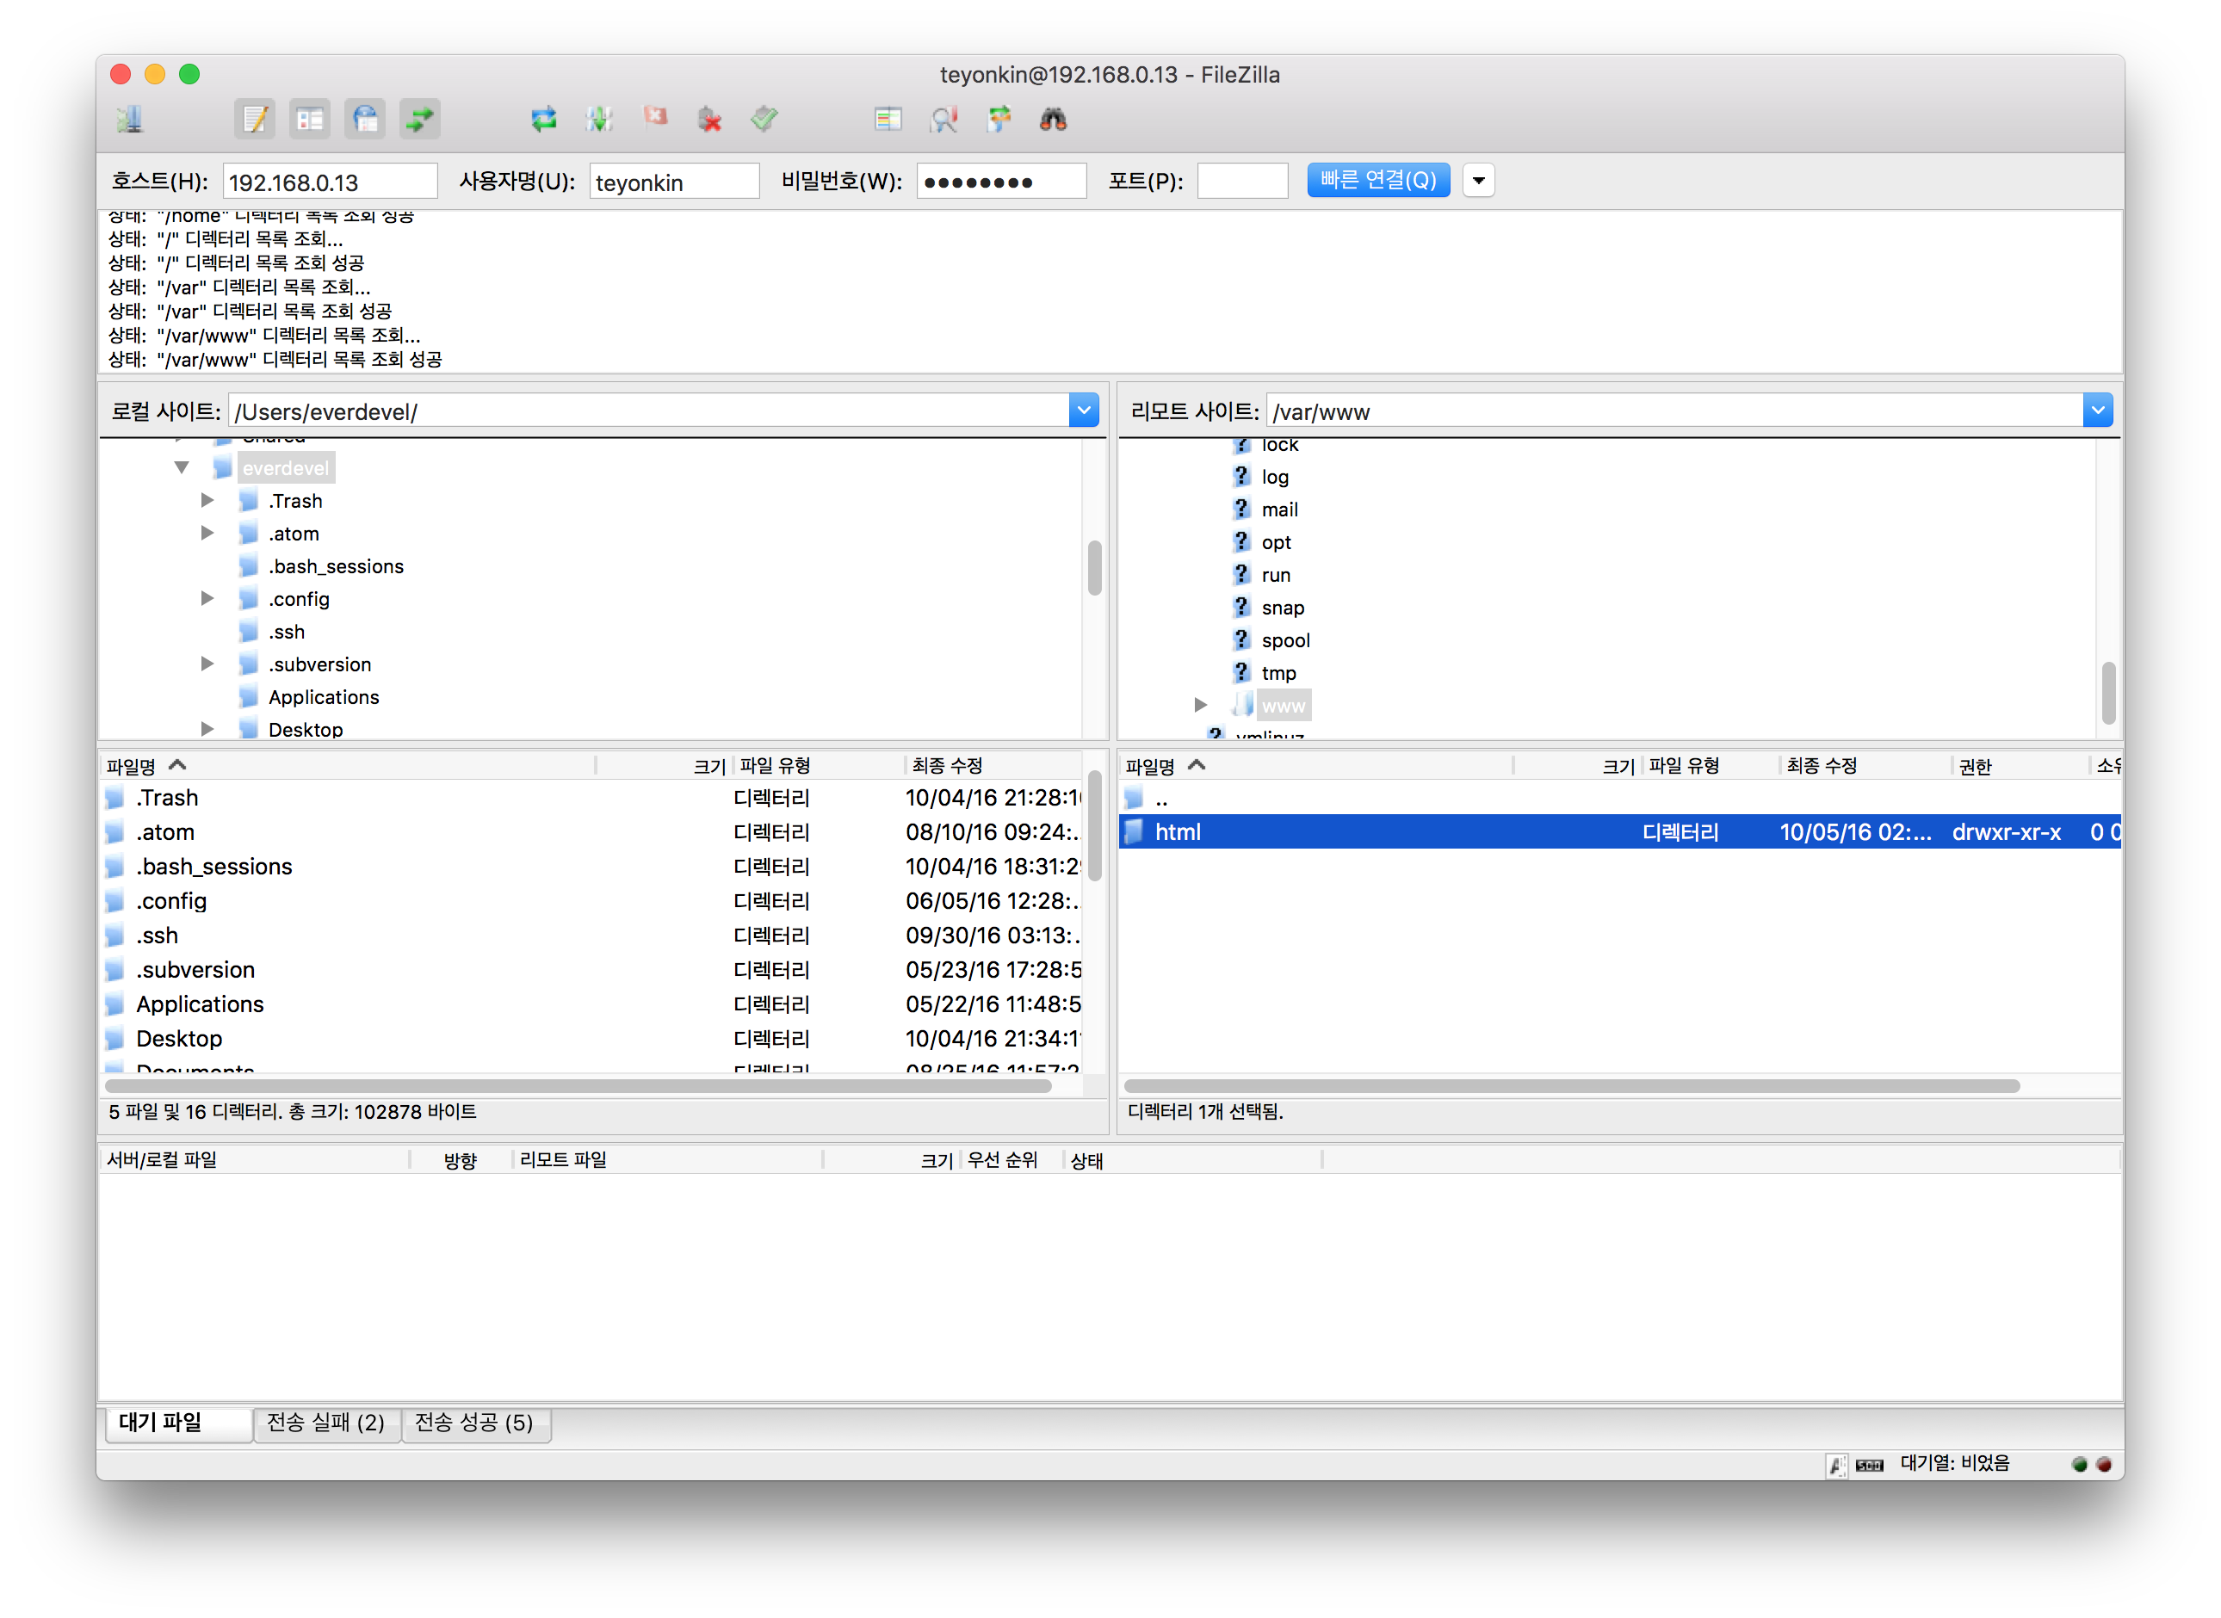Select the html folder icon in remote list

pos(1135,831)
